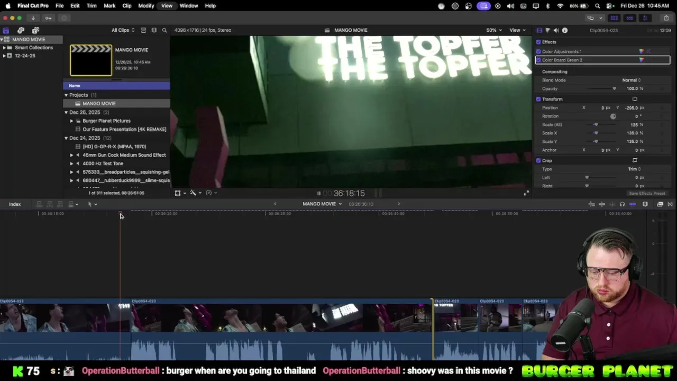This screenshot has width=677, height=381.
Task: Collapse the Dec 26, 2025 group
Action: [66, 112]
